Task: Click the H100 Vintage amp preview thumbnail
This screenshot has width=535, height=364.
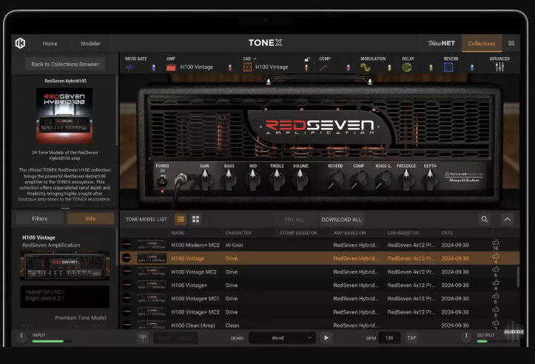Action: click(x=65, y=266)
